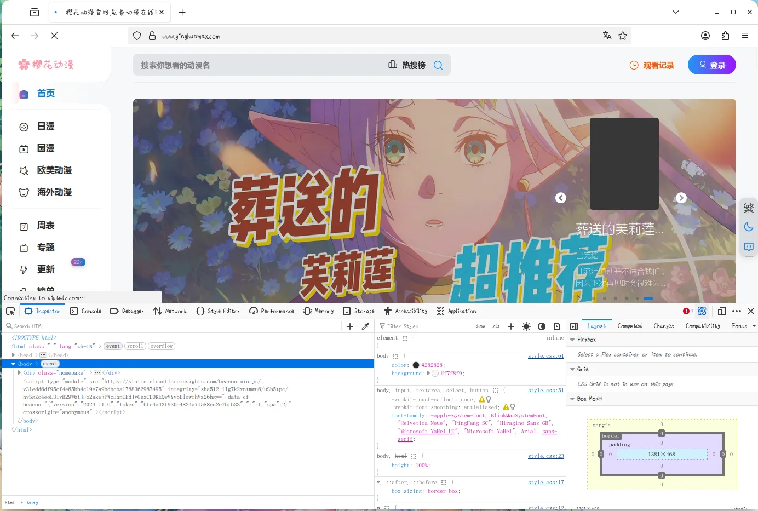The height and width of the screenshot is (511, 758).
Task: Open 观看记录 watch history
Action: coord(652,65)
